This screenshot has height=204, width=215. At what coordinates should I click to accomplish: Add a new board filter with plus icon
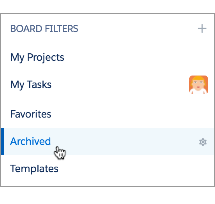[x=202, y=28]
